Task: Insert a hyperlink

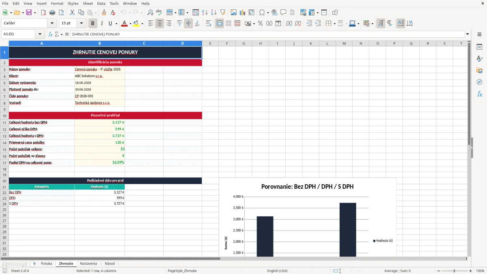Action: tap(274, 13)
